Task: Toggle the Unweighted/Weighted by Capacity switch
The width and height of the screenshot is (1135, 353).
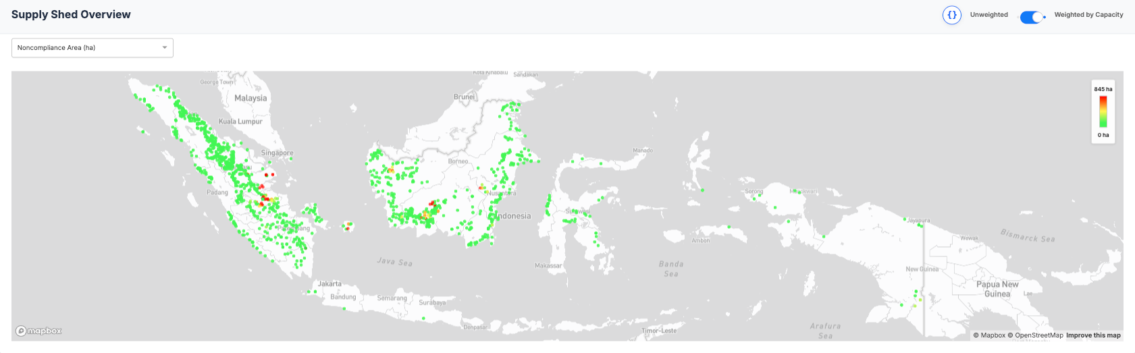Action: (1032, 18)
